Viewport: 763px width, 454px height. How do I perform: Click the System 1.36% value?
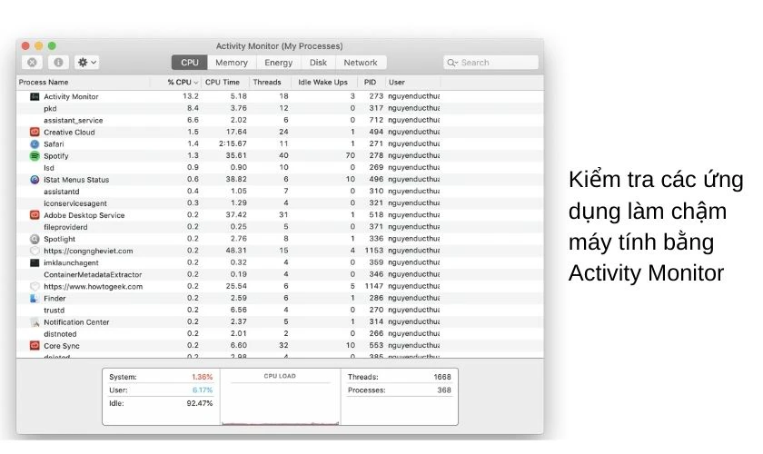click(x=202, y=377)
